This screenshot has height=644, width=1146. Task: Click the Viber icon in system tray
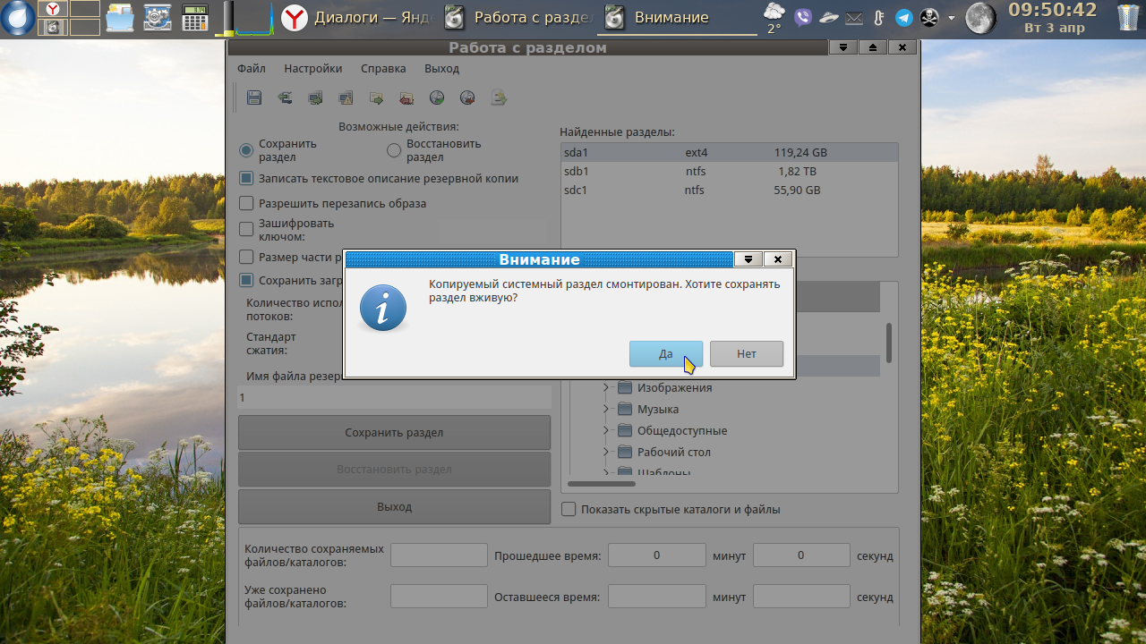point(803,17)
